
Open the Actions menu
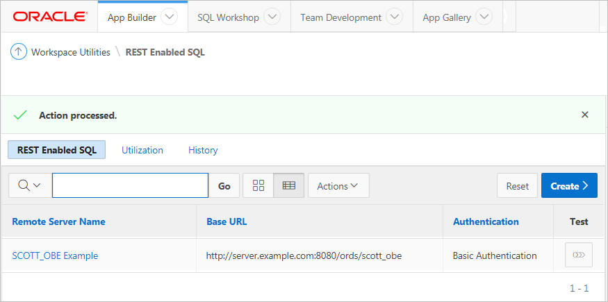[338, 185]
